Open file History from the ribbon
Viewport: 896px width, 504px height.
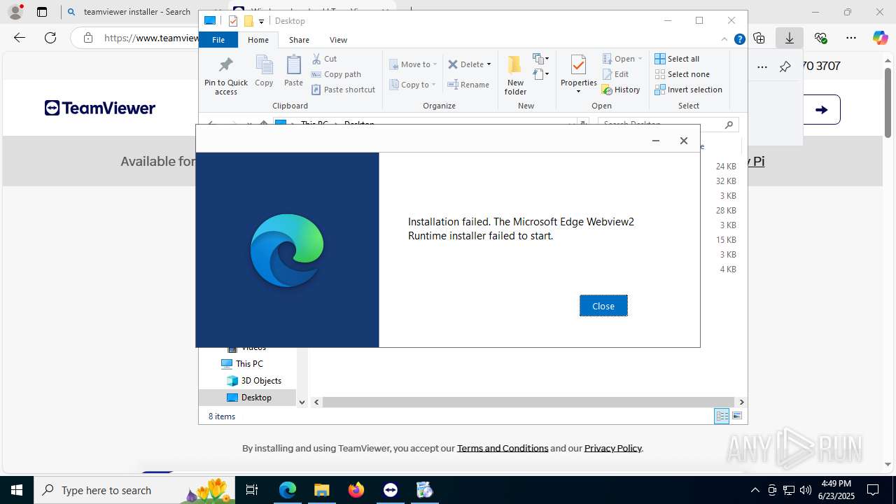tap(621, 90)
